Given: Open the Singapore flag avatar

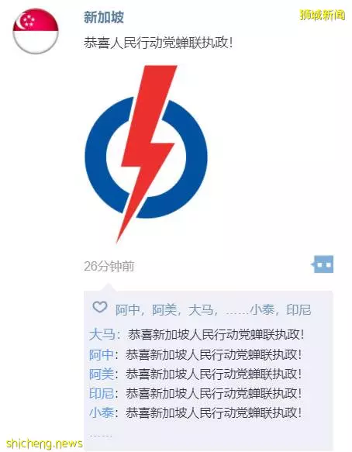Looking at the screenshot, I should click(36, 31).
